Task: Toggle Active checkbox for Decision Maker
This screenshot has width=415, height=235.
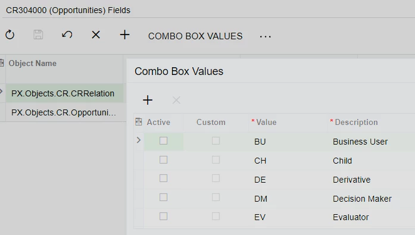Action: (163, 198)
